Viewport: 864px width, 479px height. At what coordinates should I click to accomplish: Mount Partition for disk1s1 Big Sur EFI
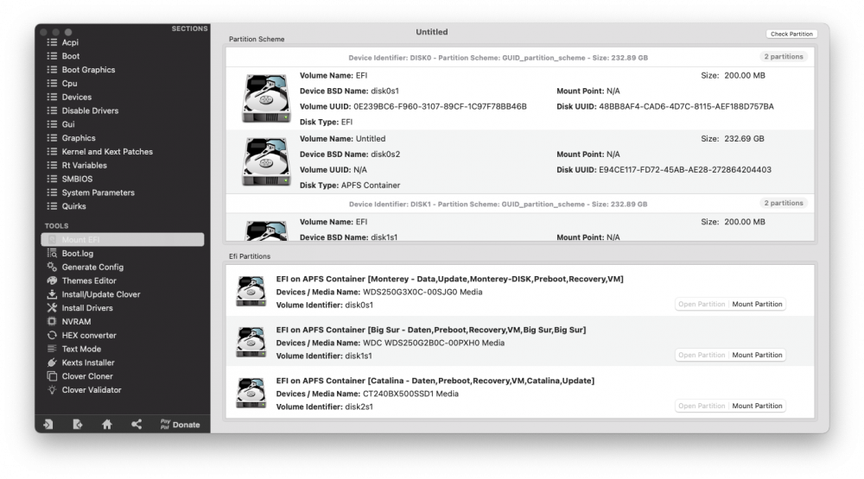point(757,355)
